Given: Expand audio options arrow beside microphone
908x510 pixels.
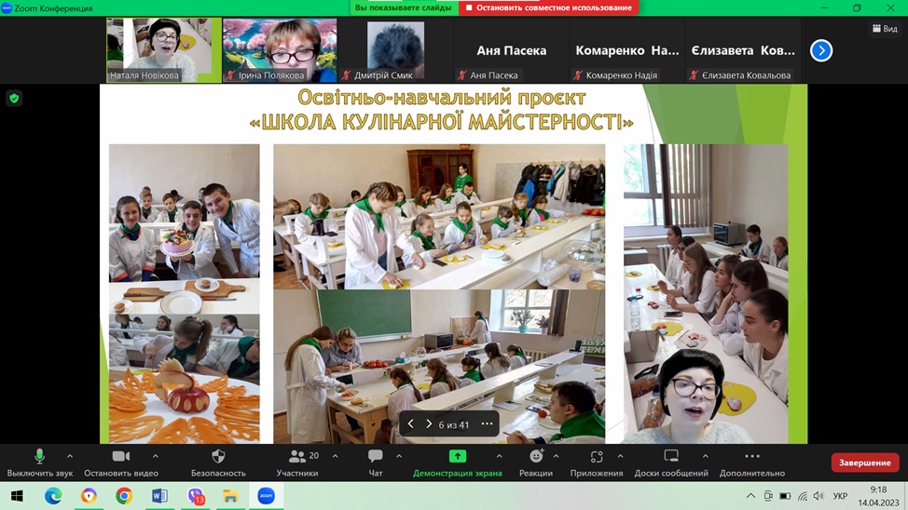Looking at the screenshot, I should click(70, 456).
